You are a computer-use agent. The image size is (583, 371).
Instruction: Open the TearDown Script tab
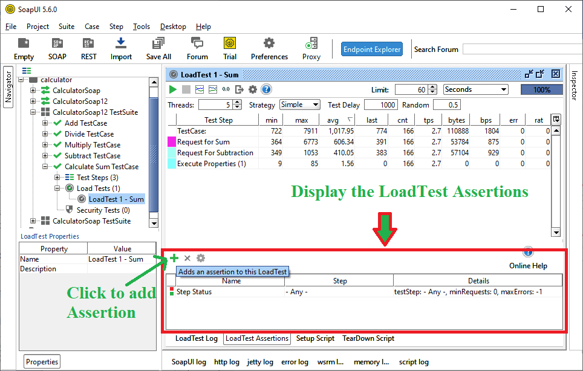(368, 338)
